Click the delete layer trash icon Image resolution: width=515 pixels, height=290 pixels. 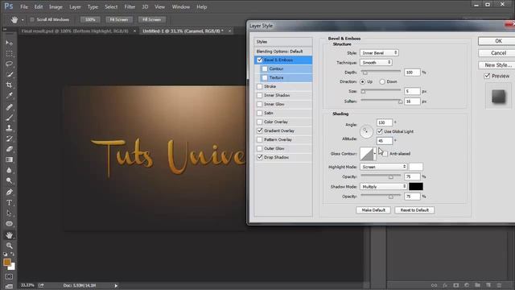click(499, 285)
